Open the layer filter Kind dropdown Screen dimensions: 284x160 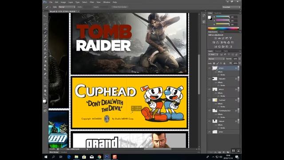(x=213, y=55)
